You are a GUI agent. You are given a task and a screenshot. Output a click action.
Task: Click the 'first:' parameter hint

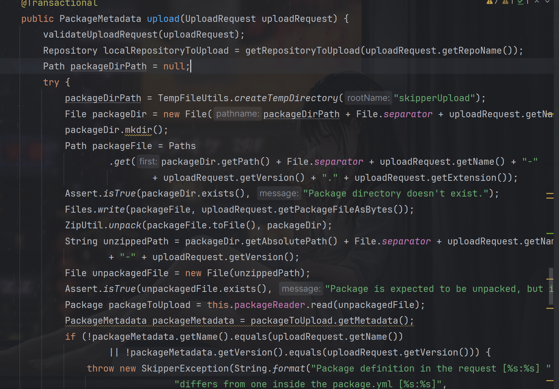click(148, 161)
